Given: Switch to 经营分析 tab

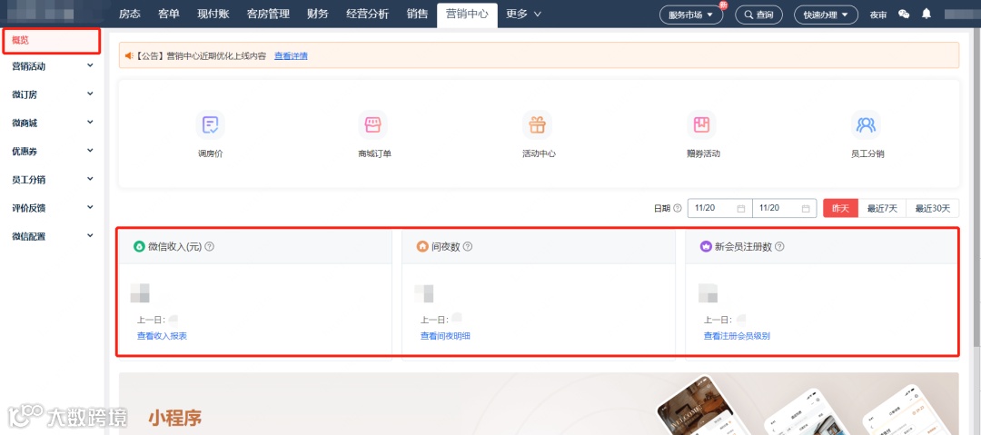Looking at the screenshot, I should click(367, 14).
